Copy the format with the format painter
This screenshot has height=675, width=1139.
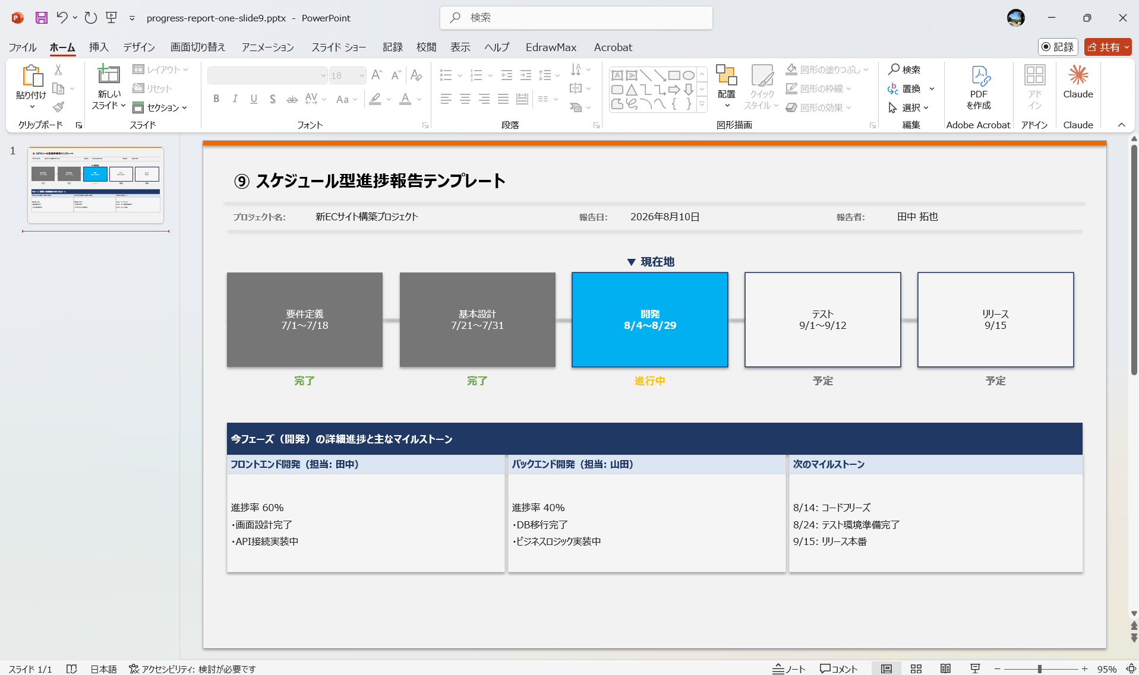(x=58, y=107)
